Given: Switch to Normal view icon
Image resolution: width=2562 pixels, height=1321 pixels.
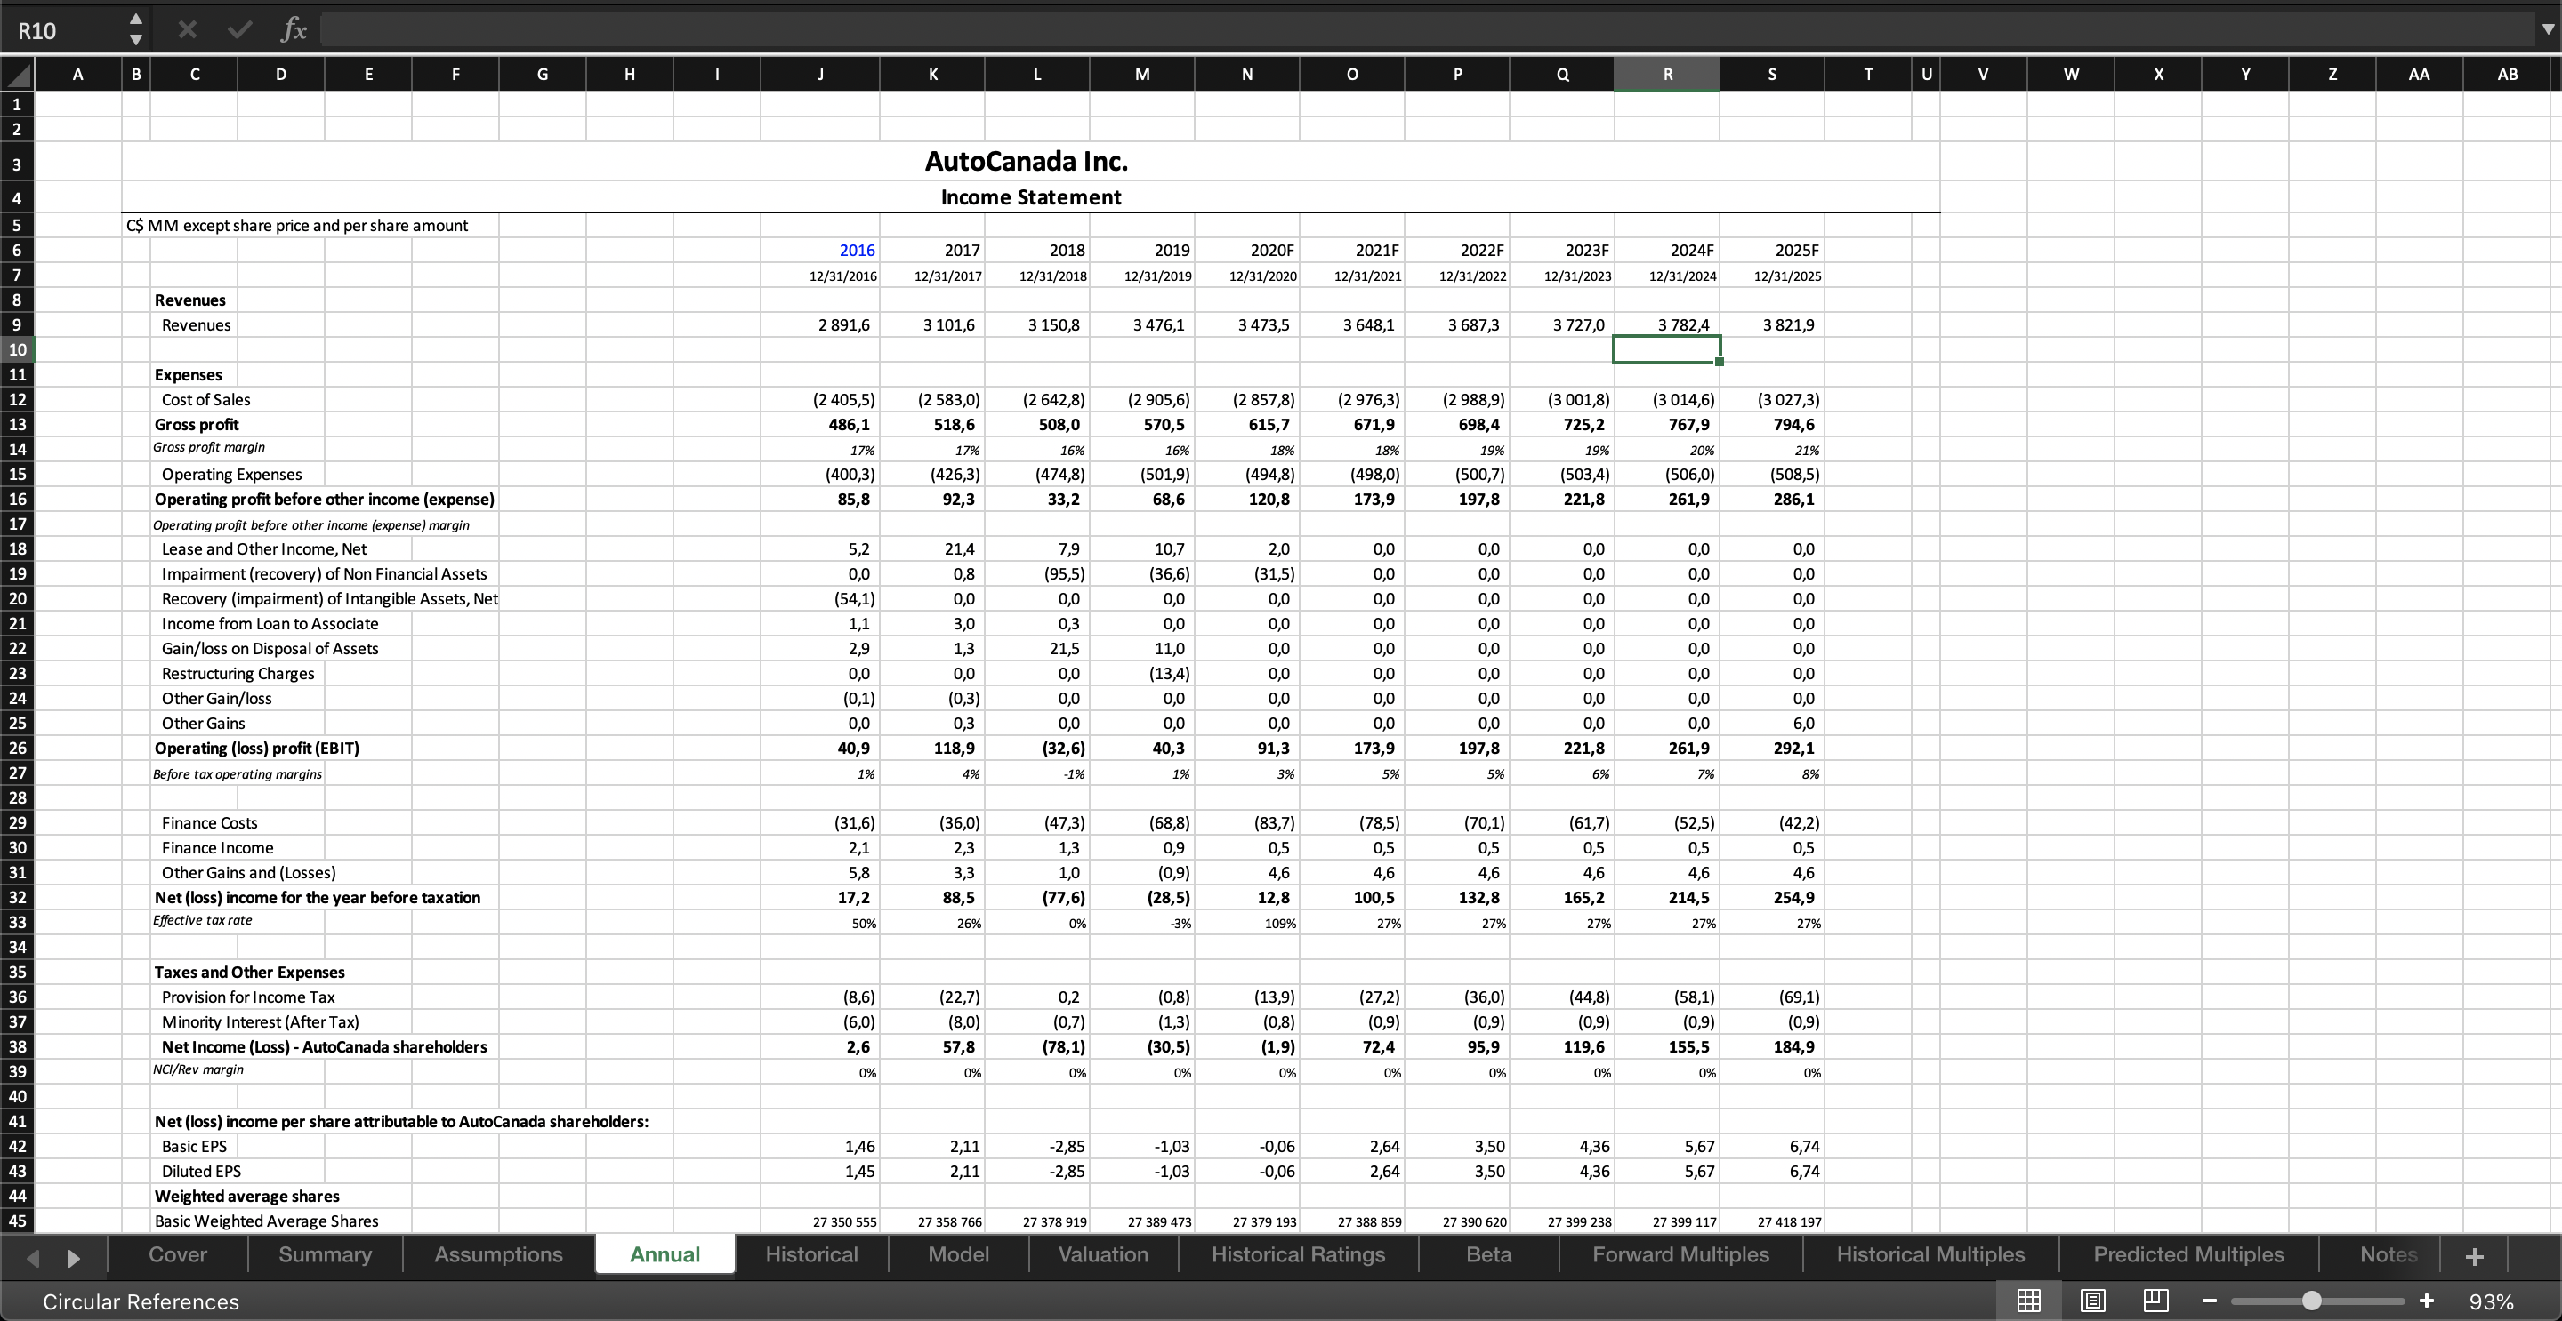Looking at the screenshot, I should click(2029, 1301).
